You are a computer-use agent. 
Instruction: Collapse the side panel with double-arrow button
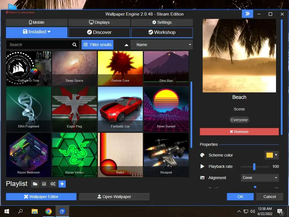point(247,14)
